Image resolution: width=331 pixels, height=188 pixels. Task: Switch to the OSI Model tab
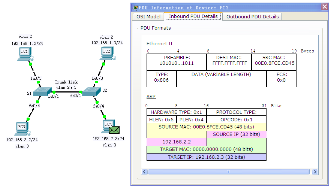pyautogui.click(x=148, y=16)
